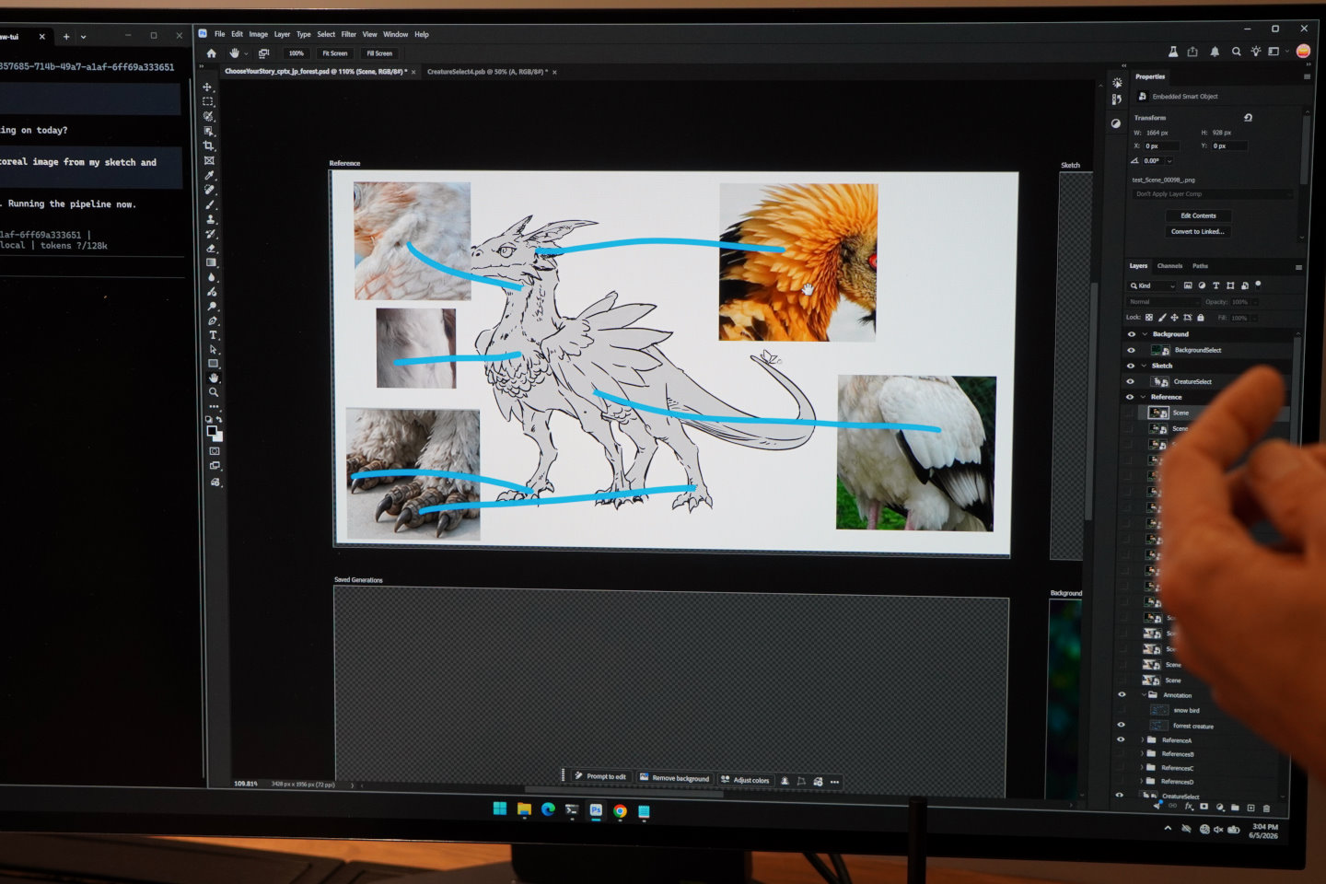Open File Explorer from taskbar
This screenshot has height=884, width=1326.
tap(524, 810)
